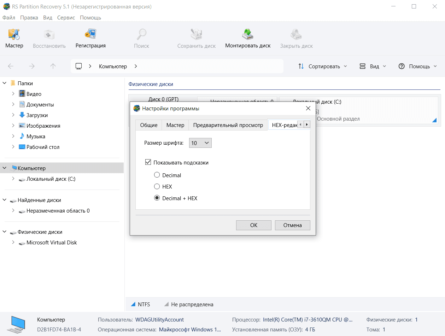Open the Сортировать dropdown
Screen dimensions: 445x336
point(323,66)
